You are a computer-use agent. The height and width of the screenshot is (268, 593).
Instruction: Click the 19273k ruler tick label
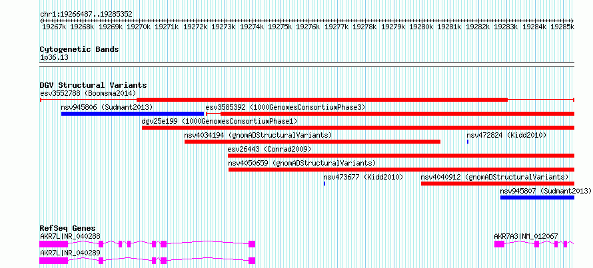[x=224, y=27]
